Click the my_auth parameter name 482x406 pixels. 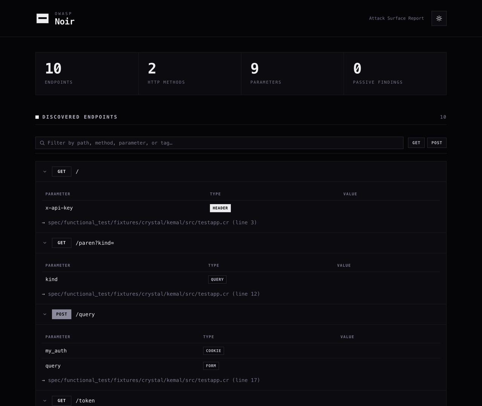[56, 351]
